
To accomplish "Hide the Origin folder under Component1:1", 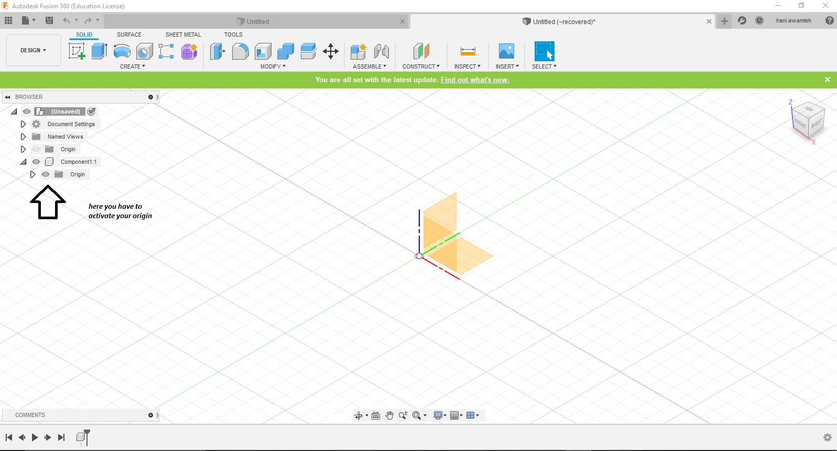I will [x=46, y=174].
